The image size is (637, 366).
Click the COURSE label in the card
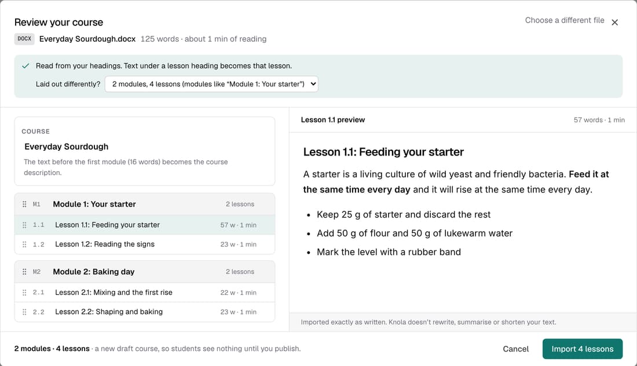(36, 131)
